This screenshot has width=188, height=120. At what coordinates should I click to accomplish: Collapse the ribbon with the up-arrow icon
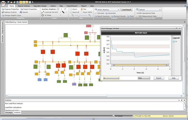182,6
